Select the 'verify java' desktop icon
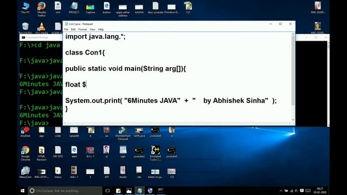Image resolution: width=347 pixels, height=195 pixels. [139, 132]
